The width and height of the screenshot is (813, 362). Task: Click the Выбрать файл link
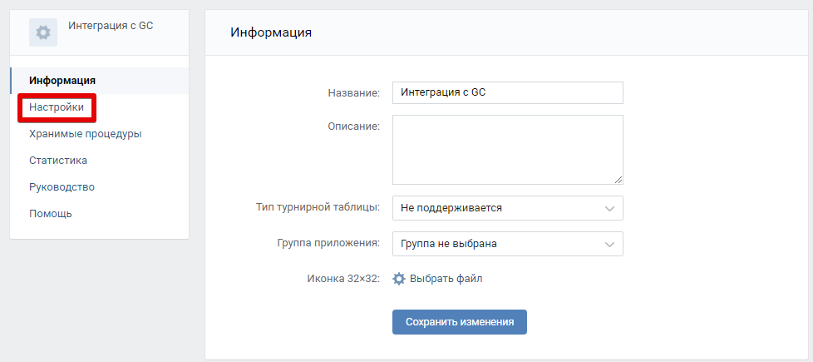click(x=446, y=279)
